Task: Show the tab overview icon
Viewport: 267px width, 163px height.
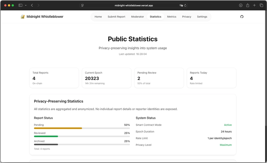Action: coord(261,5)
